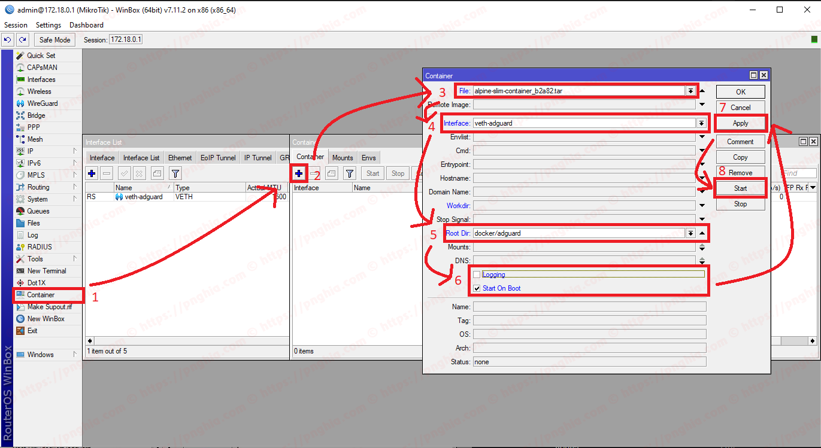The width and height of the screenshot is (821, 448).
Task: Add a new container with the plus icon
Action: point(299,173)
